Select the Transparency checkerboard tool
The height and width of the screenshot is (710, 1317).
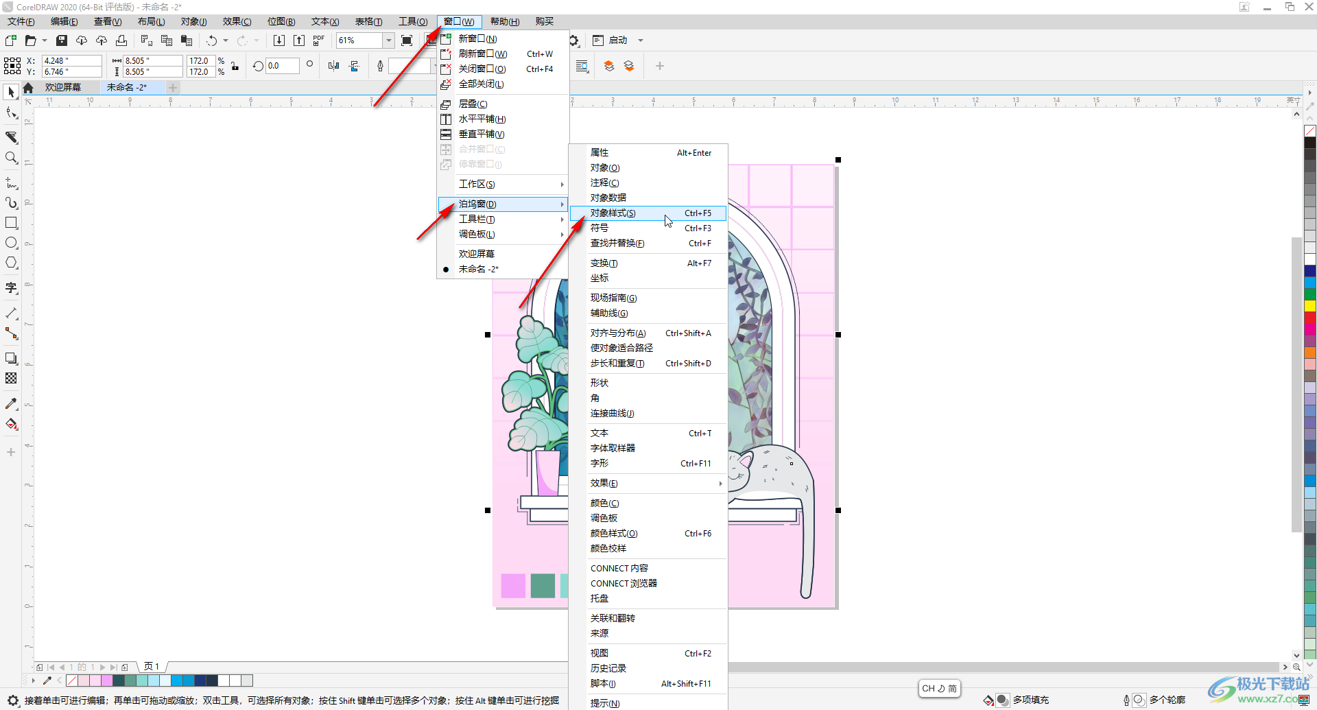click(x=11, y=378)
